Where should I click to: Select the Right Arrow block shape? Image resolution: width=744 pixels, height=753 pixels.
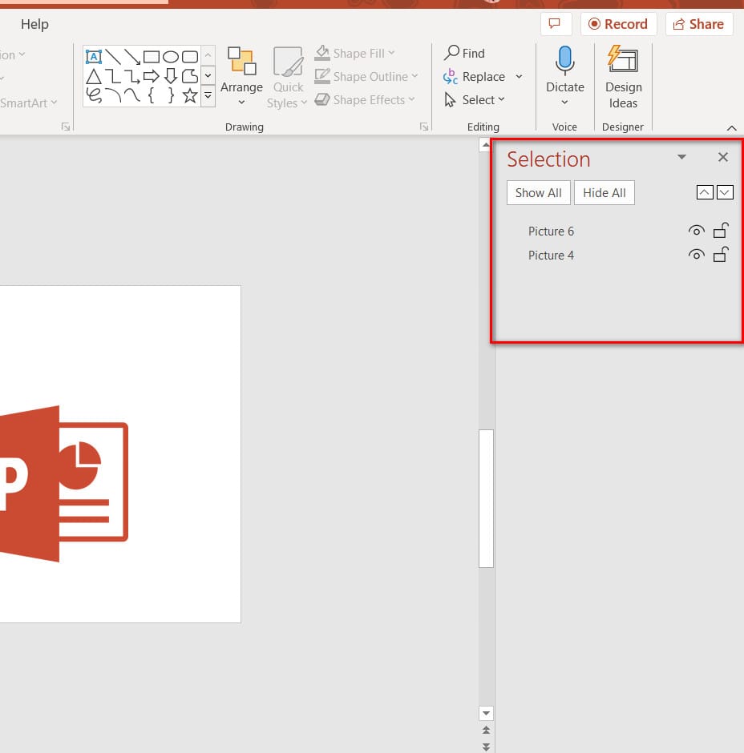(x=152, y=76)
